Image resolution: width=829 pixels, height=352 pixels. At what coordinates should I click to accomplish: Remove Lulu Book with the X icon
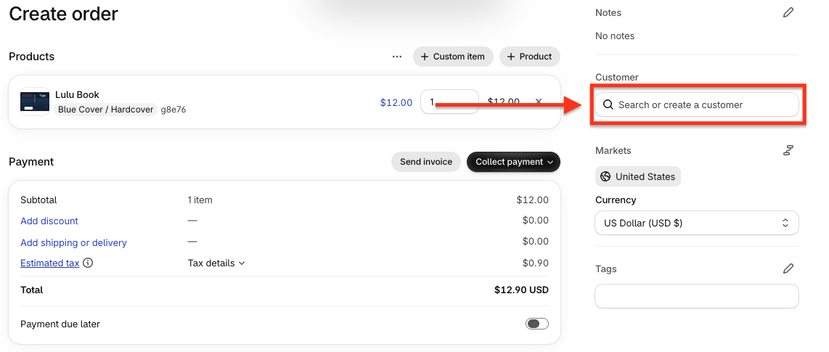pos(539,102)
